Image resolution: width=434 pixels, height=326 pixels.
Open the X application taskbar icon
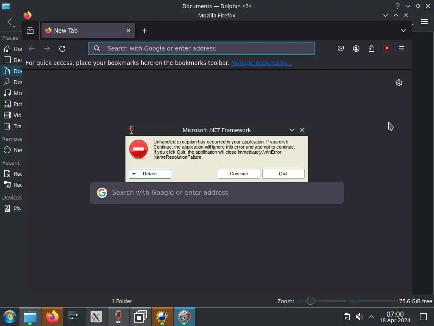pyautogui.click(x=96, y=317)
